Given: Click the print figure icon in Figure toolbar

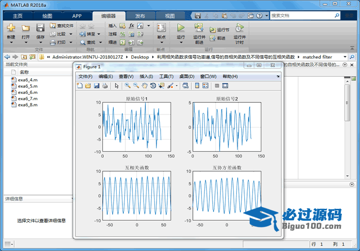Looking at the screenshot, I should [x=105, y=85].
